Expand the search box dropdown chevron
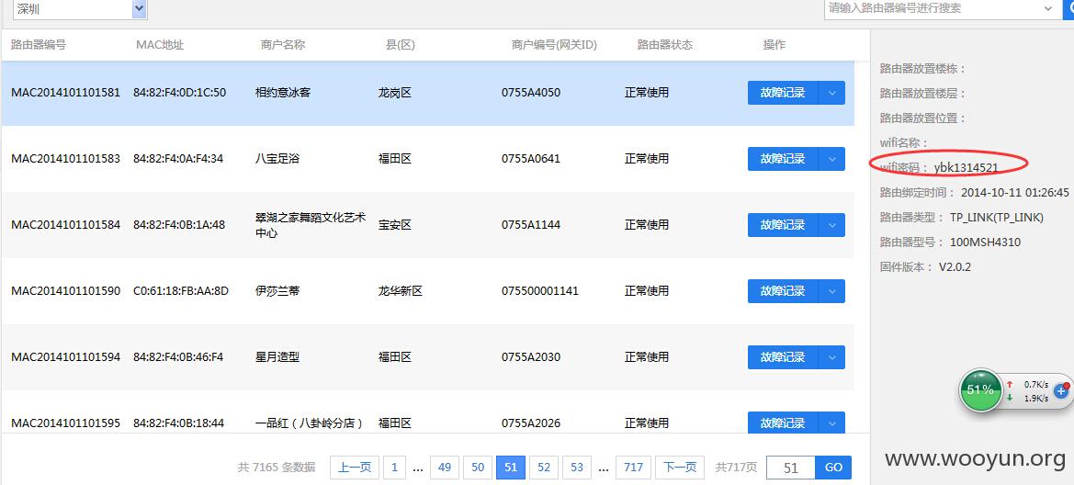 1048,8
